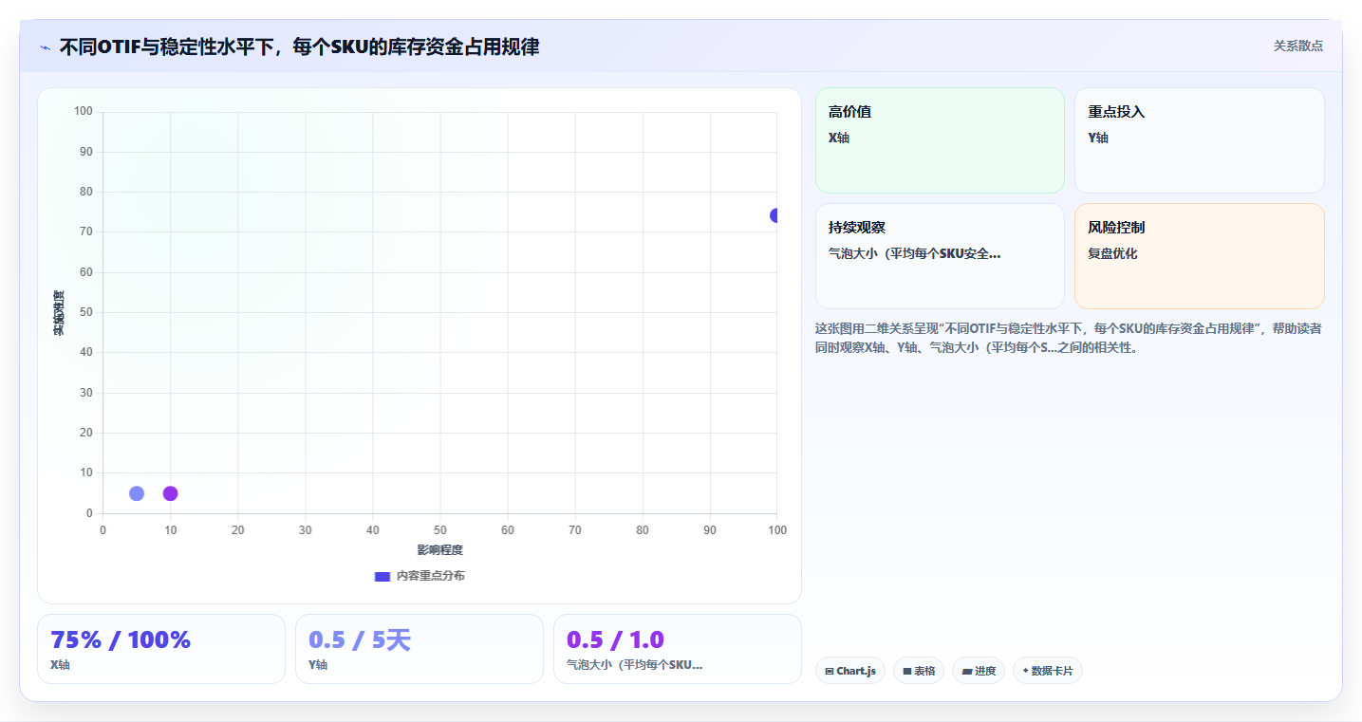Click the 内容重点分布 legend label

click(x=431, y=576)
